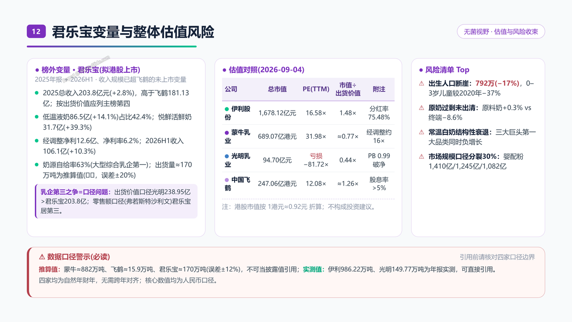Click the note 分红率 75.48%
The width and height of the screenshot is (572, 322).
coord(379,113)
